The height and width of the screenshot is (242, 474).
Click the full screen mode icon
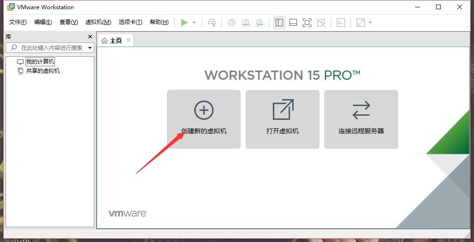point(307,23)
